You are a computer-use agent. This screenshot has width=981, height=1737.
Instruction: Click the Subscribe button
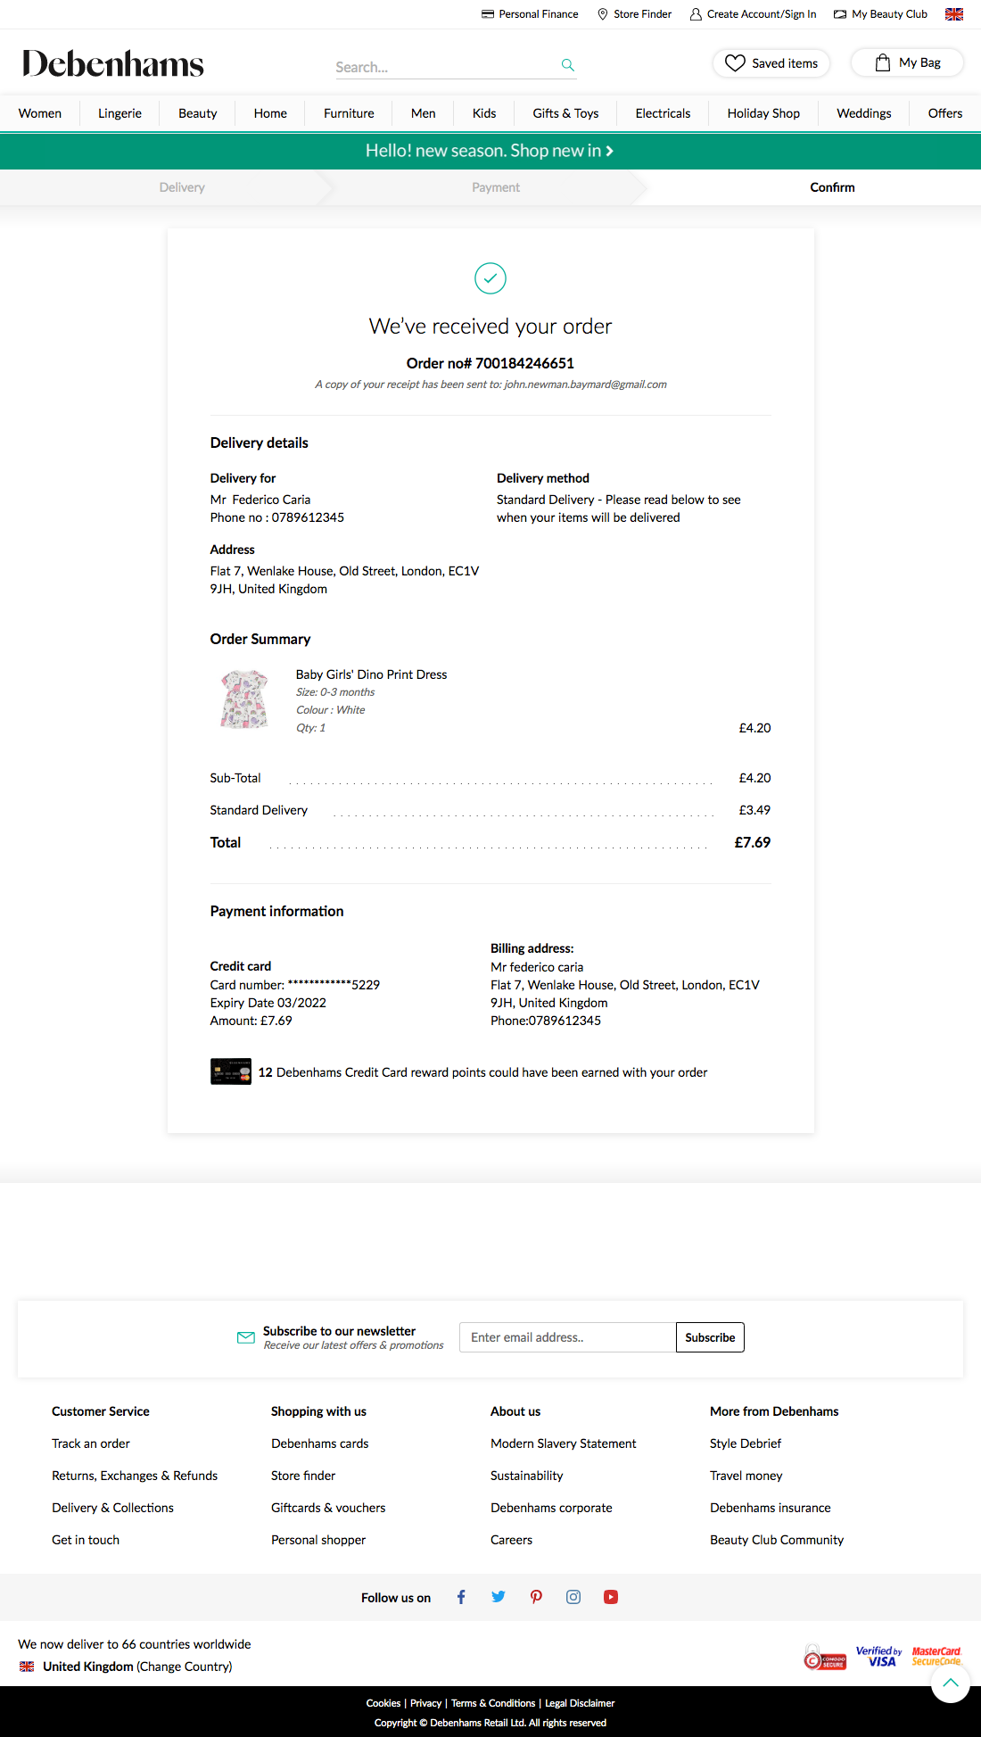[x=709, y=1337]
